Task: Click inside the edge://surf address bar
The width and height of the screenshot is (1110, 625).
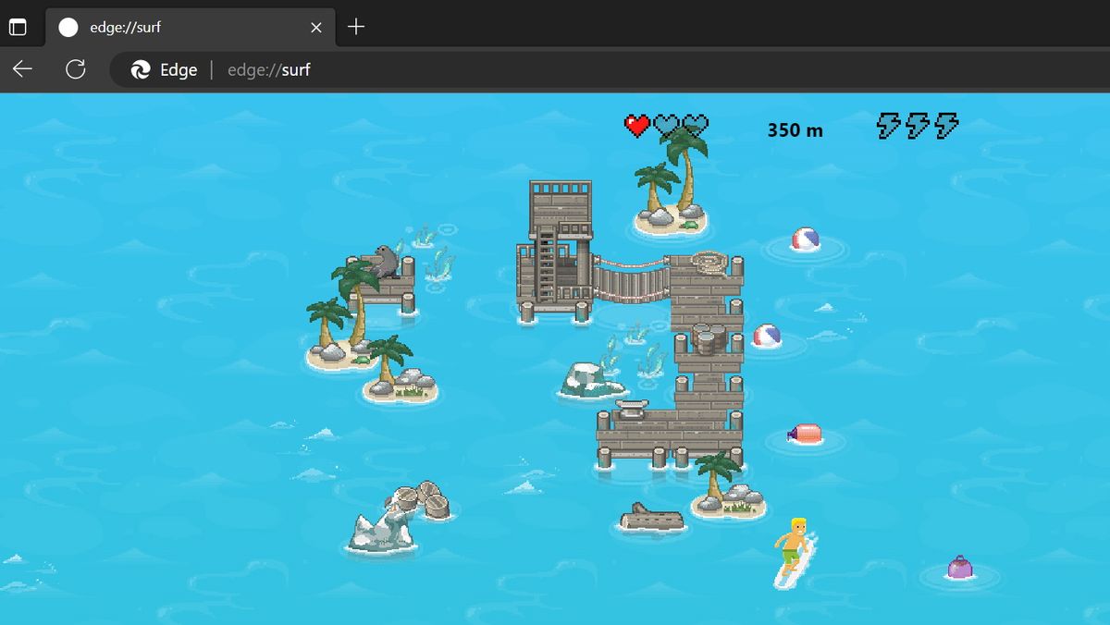Action: (x=268, y=69)
